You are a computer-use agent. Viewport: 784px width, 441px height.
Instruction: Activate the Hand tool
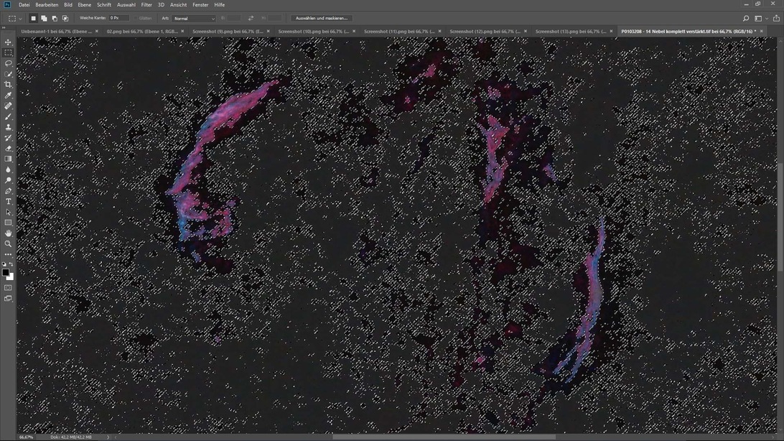coord(8,233)
